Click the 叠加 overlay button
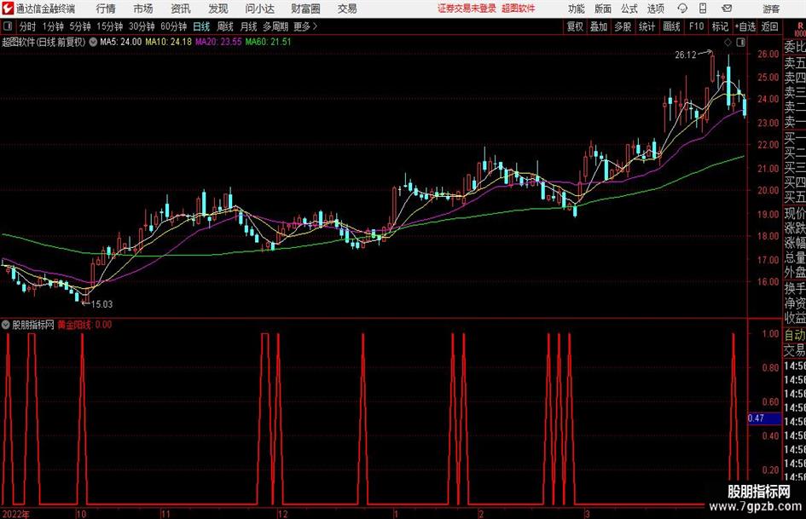The width and height of the screenshot is (806, 519). pos(599,26)
